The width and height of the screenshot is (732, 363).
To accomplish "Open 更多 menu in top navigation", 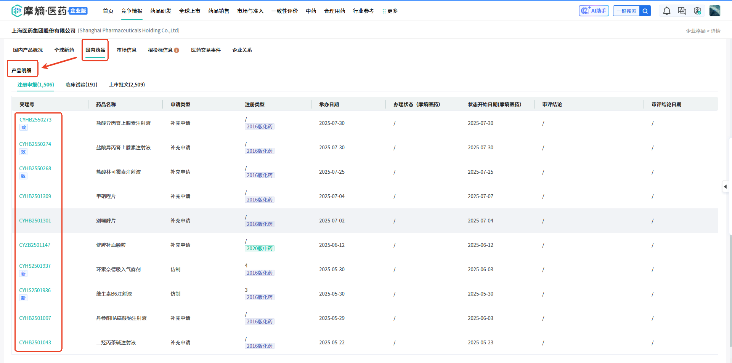I will [x=390, y=11].
